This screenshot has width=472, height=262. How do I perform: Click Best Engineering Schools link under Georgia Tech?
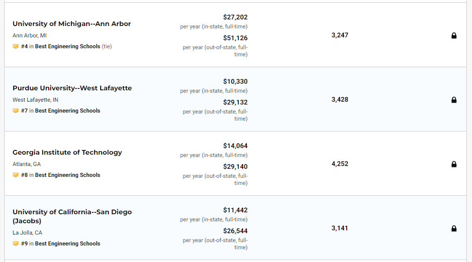pos(68,175)
